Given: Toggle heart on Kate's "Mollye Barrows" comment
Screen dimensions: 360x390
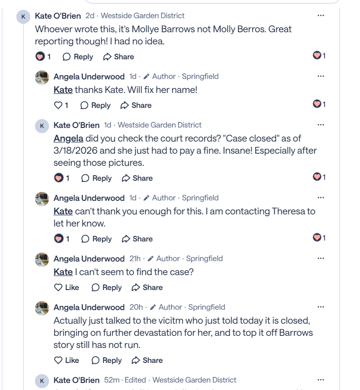Looking at the screenshot, I should (40, 57).
